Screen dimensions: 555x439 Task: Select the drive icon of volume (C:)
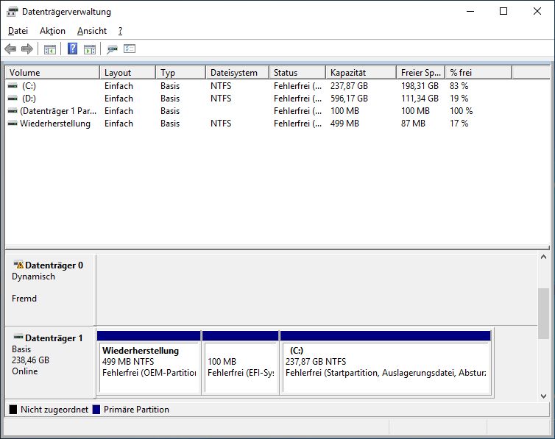[x=13, y=86]
